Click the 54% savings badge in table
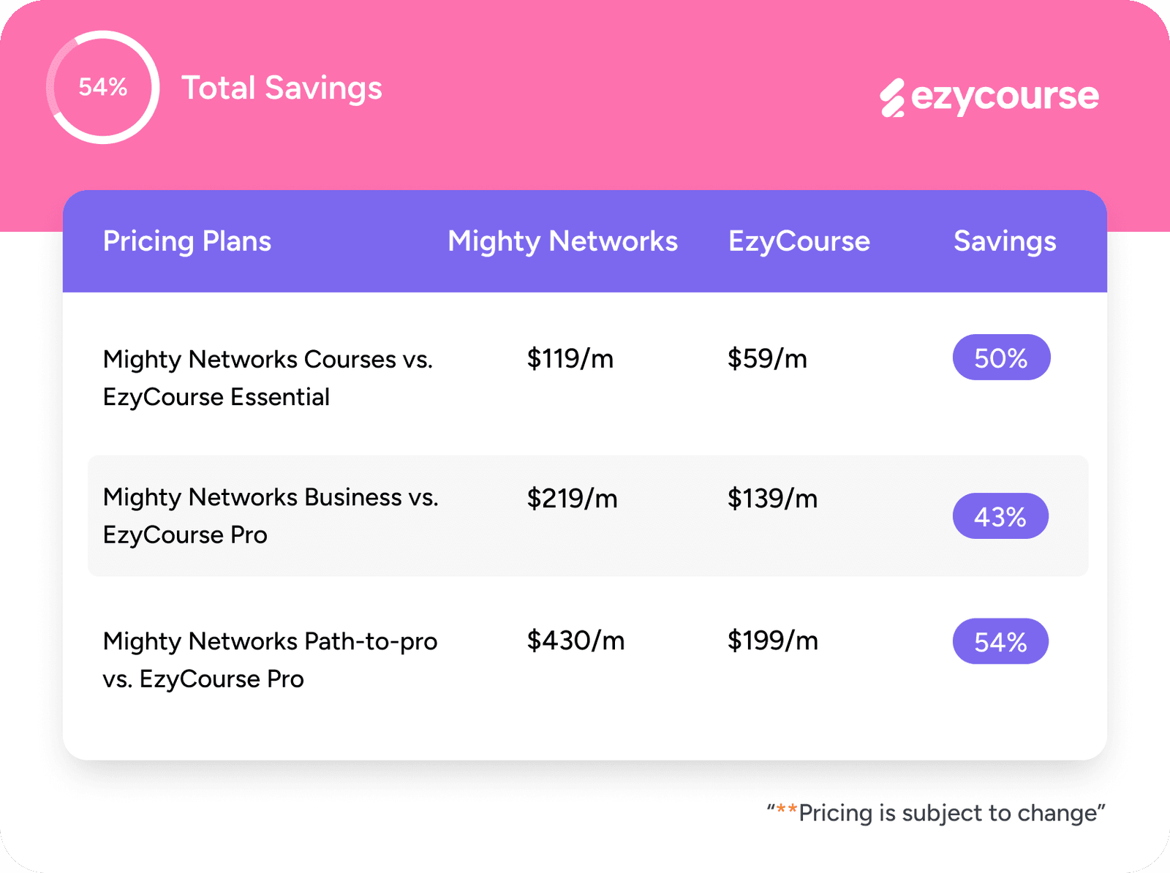Viewport: 1170px width, 873px height. (x=1000, y=642)
